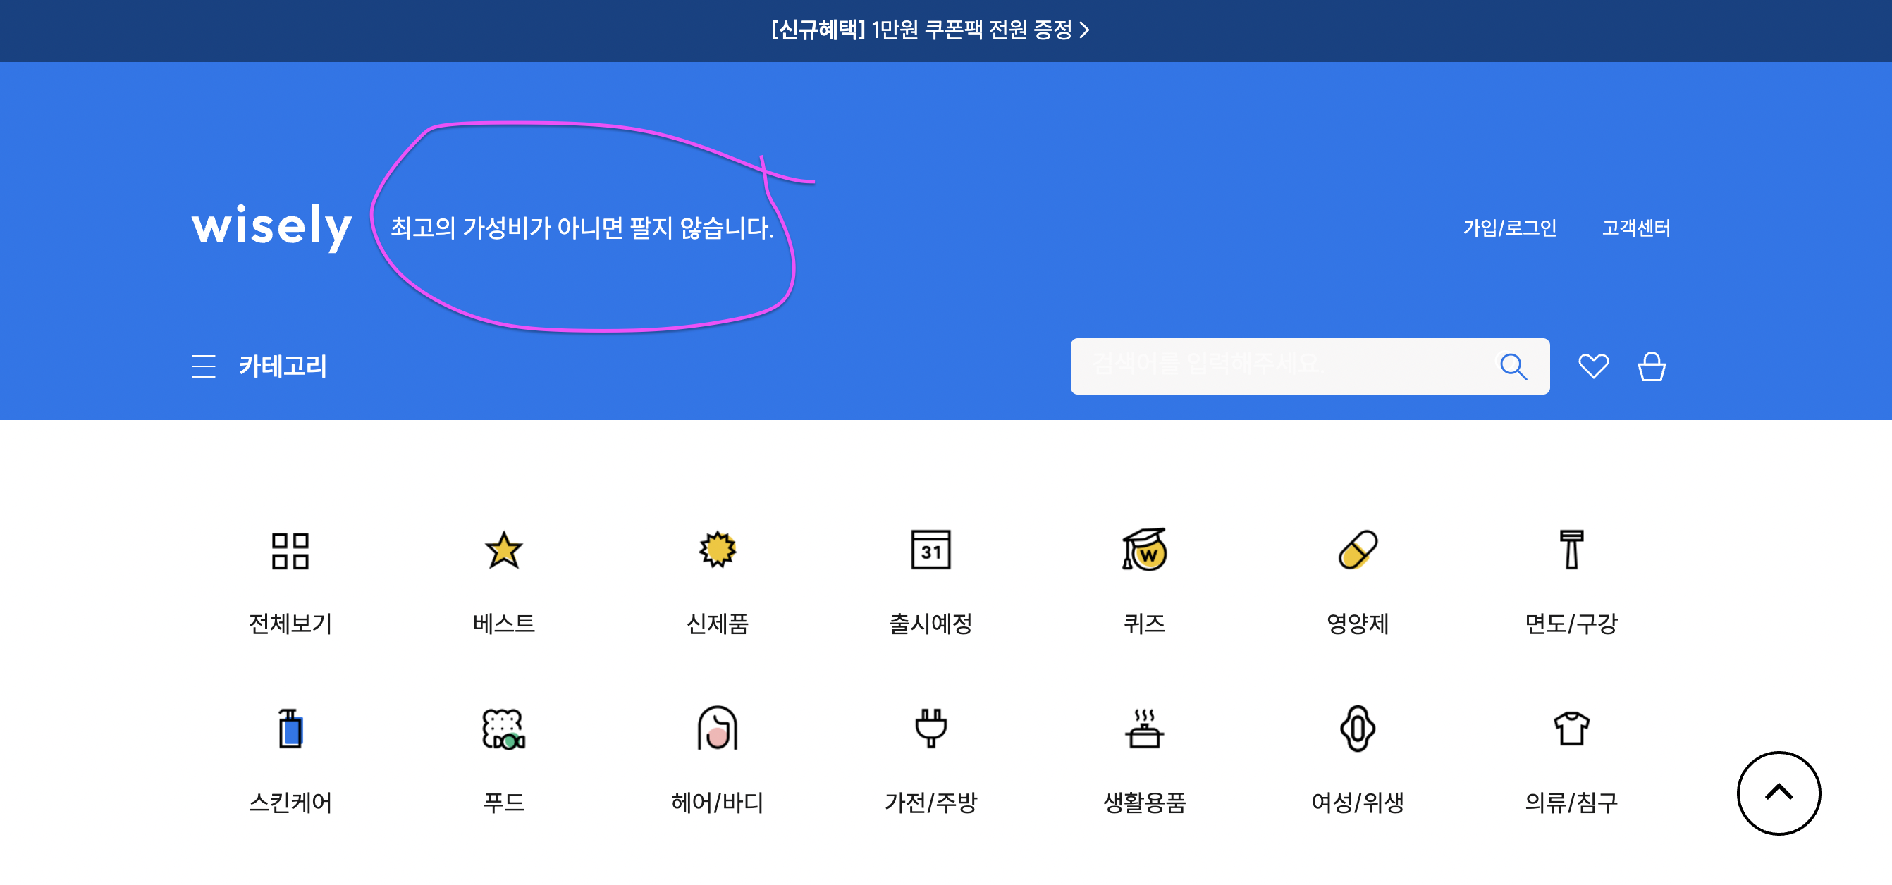Open the shopping basket icon
The image size is (1892, 885).
(x=1651, y=366)
